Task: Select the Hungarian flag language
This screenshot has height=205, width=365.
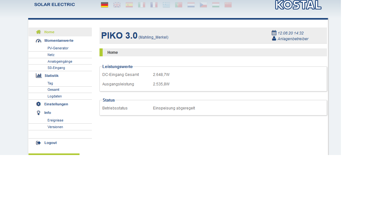Action: click(215, 5)
